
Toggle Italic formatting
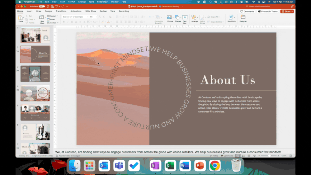(68, 22)
